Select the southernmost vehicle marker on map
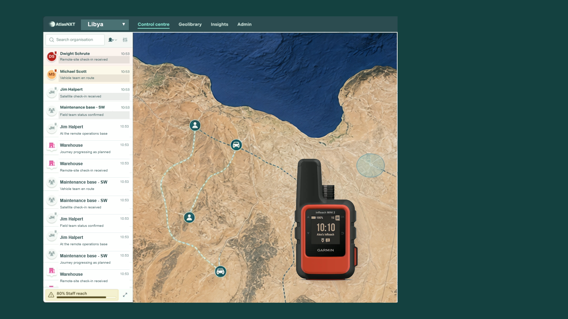This screenshot has height=319, width=568. coord(220,272)
